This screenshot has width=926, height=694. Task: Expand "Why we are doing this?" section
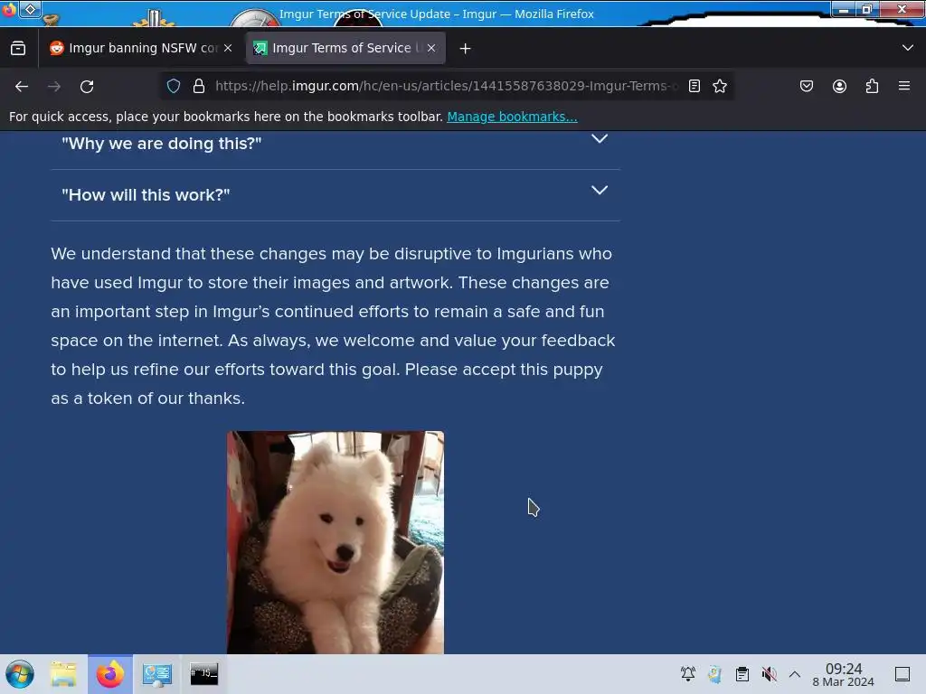tap(335, 144)
